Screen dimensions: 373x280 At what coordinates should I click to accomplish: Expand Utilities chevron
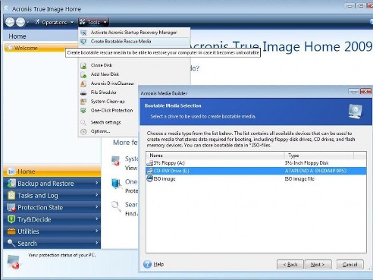tap(96, 231)
